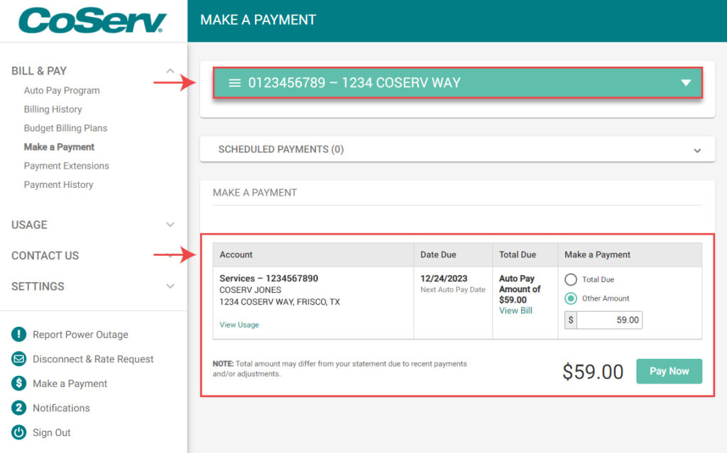
Task: Expand the account selector dropdown arrow
Action: pyautogui.click(x=686, y=82)
